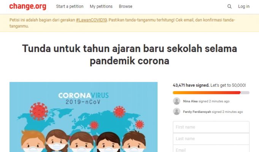
Task: Click Ferdy Ferdiansyah signer name
Action: coord(197,112)
